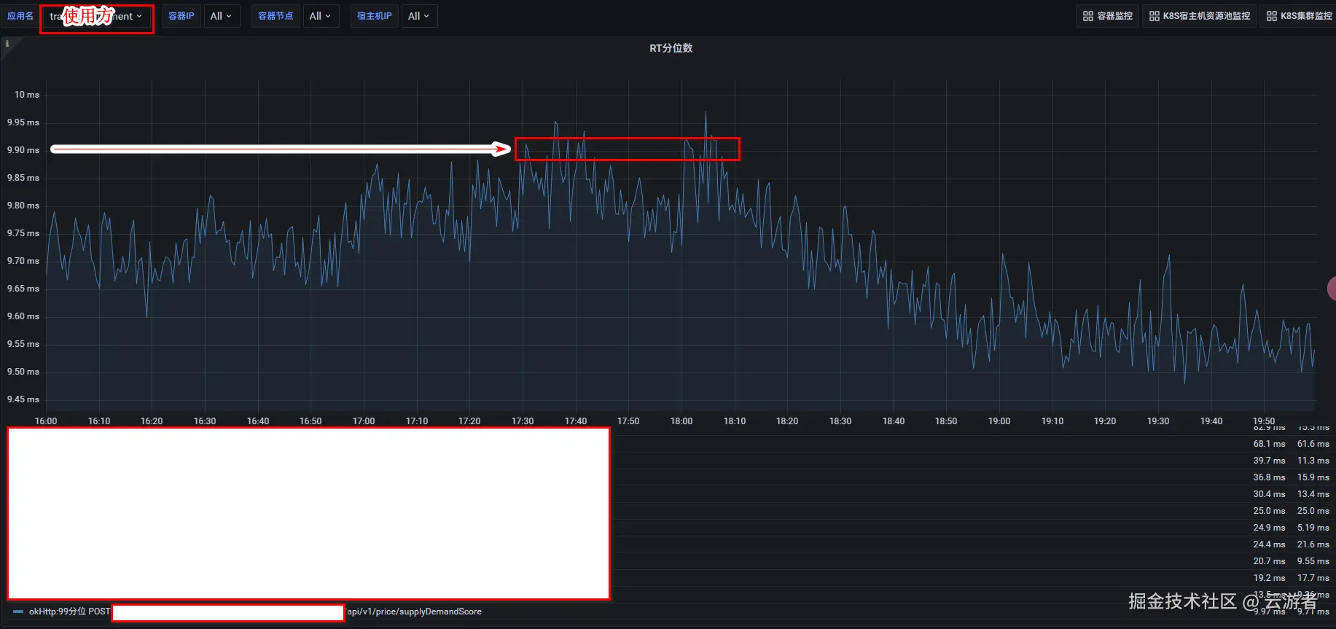Open the 应用名 application dropdown
The image size is (1336, 629).
pos(96,16)
